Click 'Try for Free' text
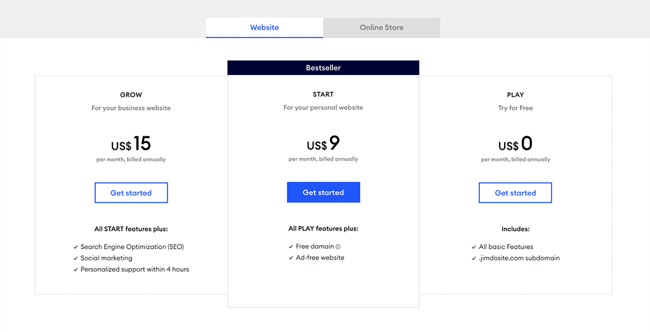650x332 pixels. click(x=515, y=108)
